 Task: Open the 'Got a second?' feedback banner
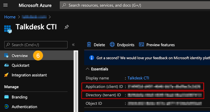click(147, 58)
